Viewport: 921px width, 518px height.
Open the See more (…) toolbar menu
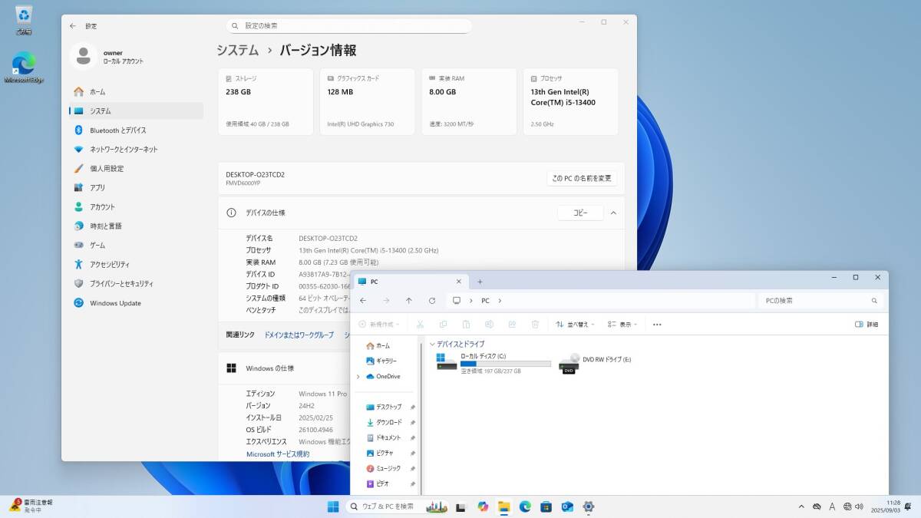[x=657, y=325]
